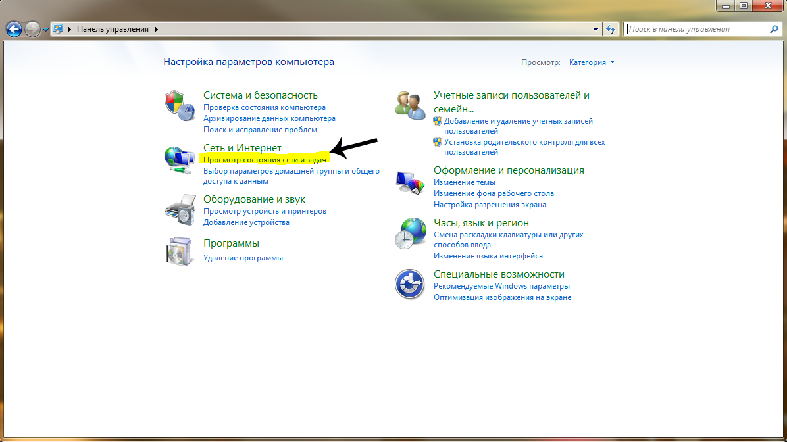Image resolution: width=787 pixels, height=442 pixels.
Task: Open 'Изменение фона рабочего стола'
Action: click(x=494, y=193)
